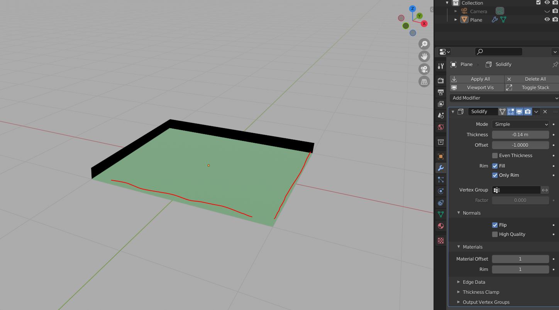The width and height of the screenshot is (559, 310).
Task: Open the World properties tab
Action: pos(440,127)
